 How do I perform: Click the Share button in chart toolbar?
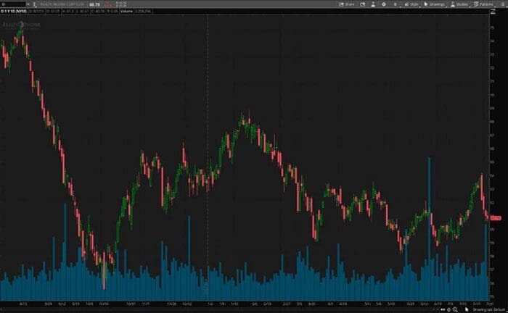coord(347,4)
